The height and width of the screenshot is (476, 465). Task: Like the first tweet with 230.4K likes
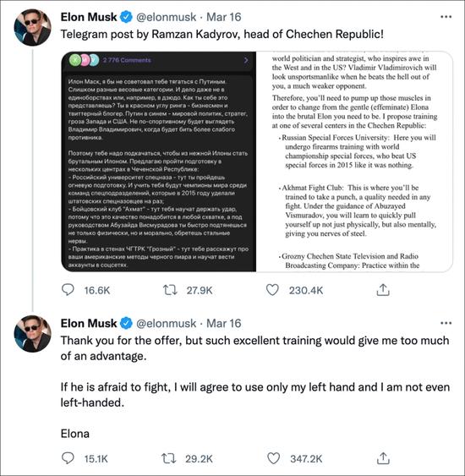point(272,290)
